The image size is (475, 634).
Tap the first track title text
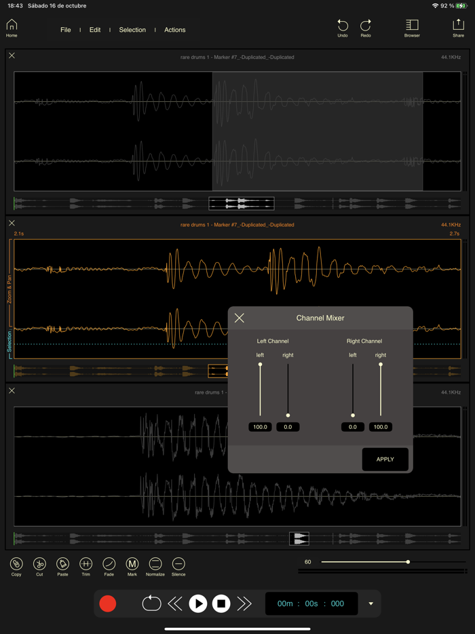tap(237, 58)
